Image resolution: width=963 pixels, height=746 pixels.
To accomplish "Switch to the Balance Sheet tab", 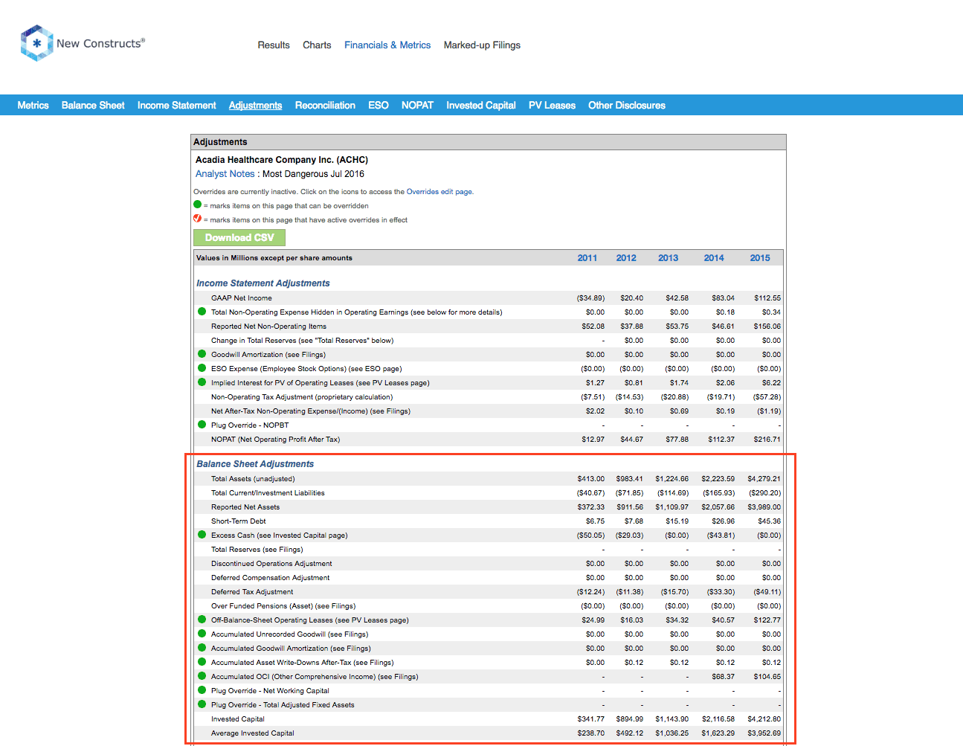I will point(93,106).
